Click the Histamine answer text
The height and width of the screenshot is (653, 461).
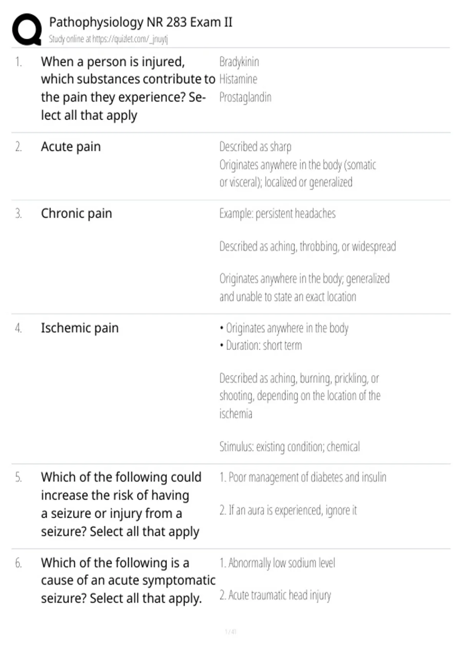[x=238, y=79]
